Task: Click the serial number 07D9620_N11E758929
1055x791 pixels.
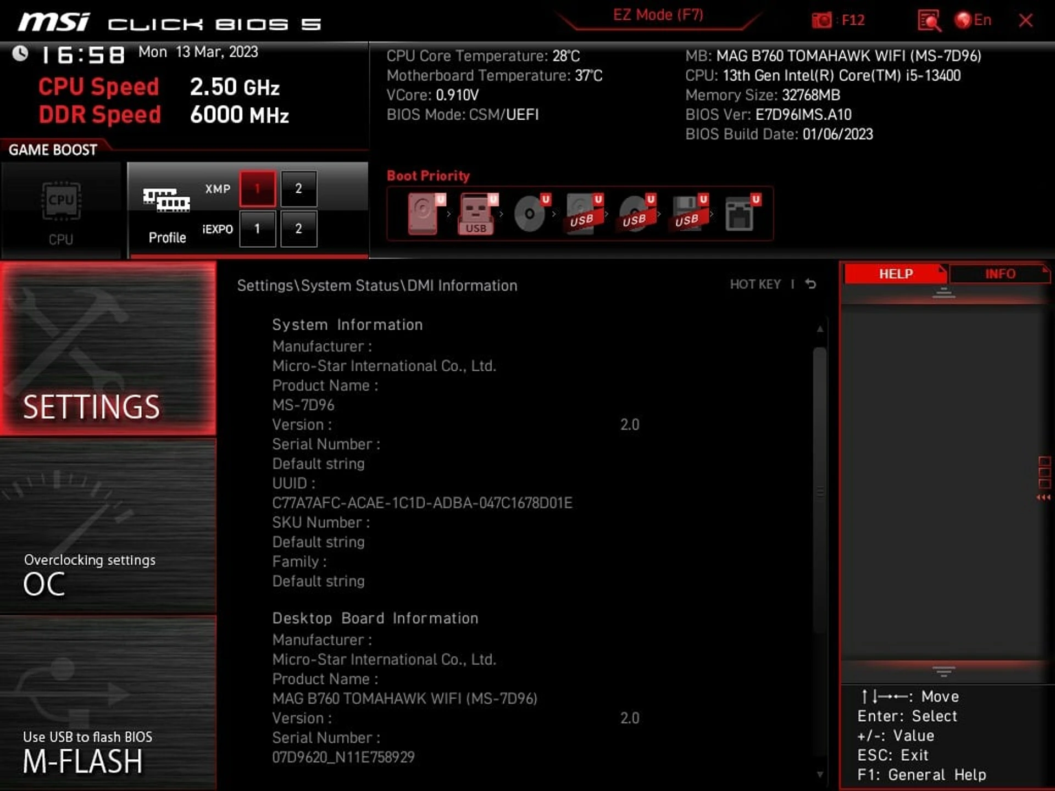Action: click(343, 757)
